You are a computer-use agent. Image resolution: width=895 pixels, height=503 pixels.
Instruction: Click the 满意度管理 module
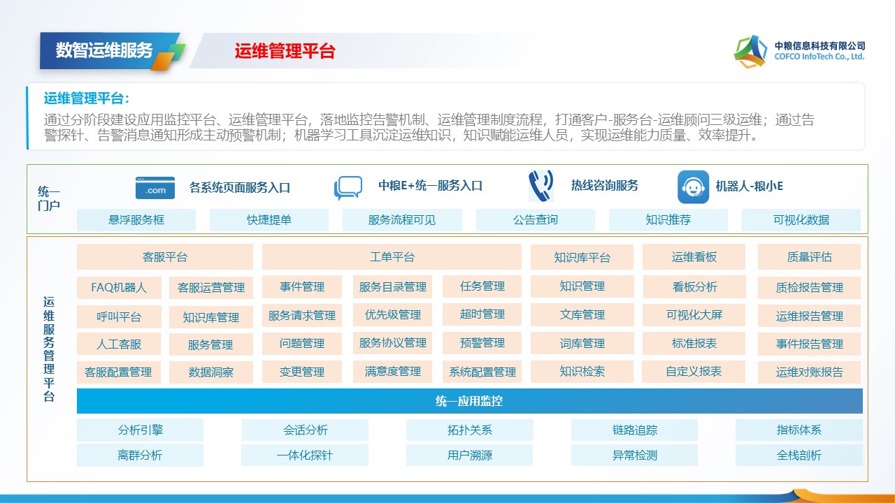(x=393, y=372)
